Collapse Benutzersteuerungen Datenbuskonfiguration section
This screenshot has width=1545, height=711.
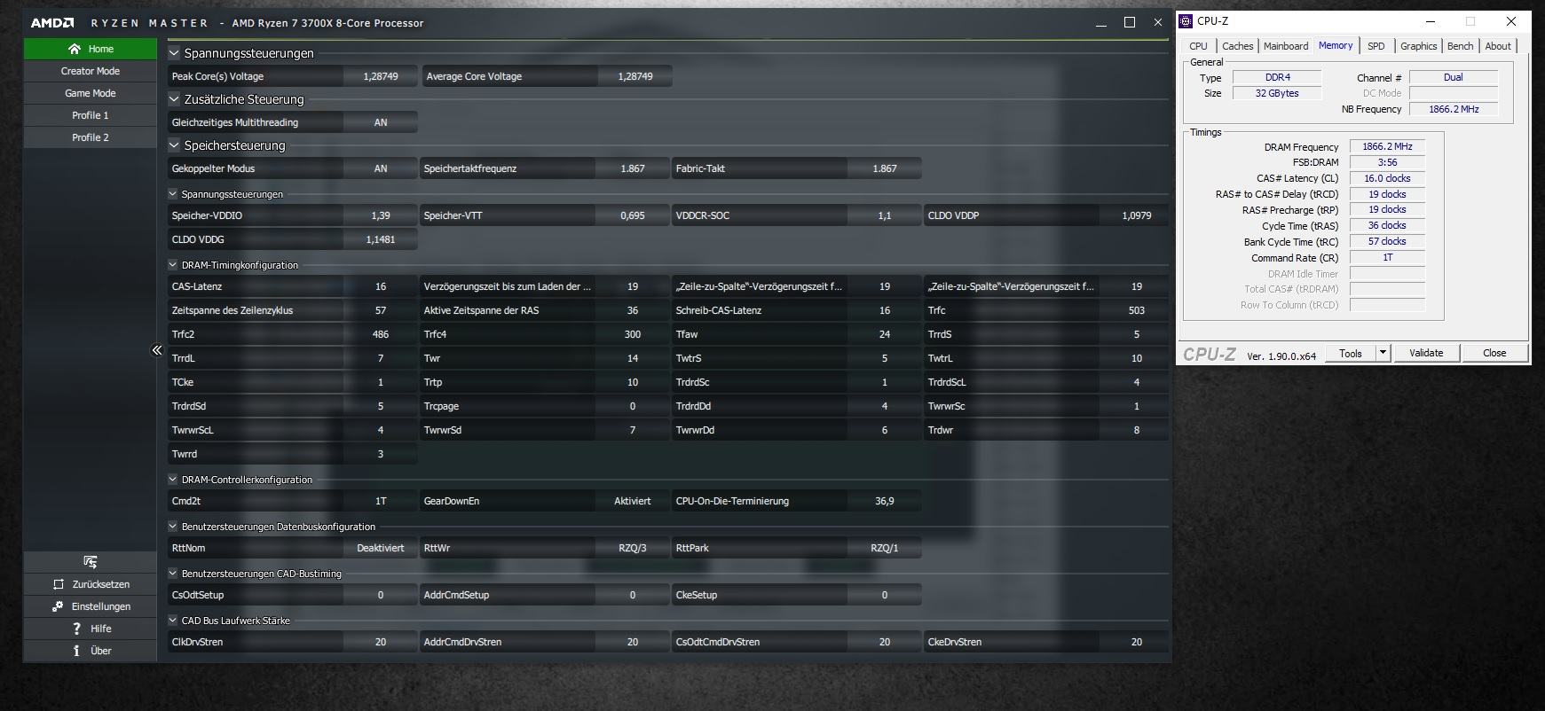point(173,527)
